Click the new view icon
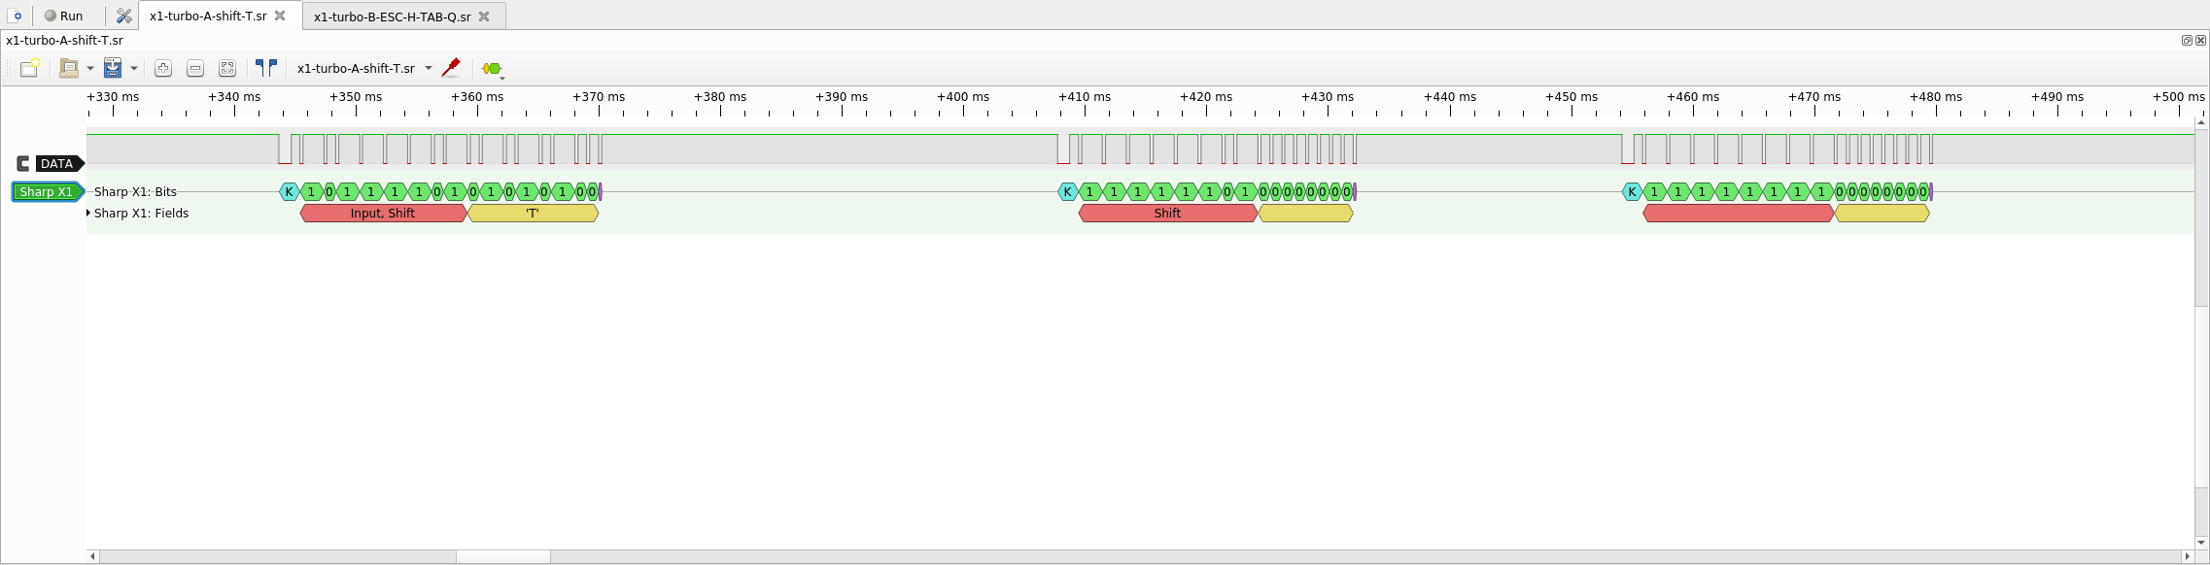 tap(30, 68)
